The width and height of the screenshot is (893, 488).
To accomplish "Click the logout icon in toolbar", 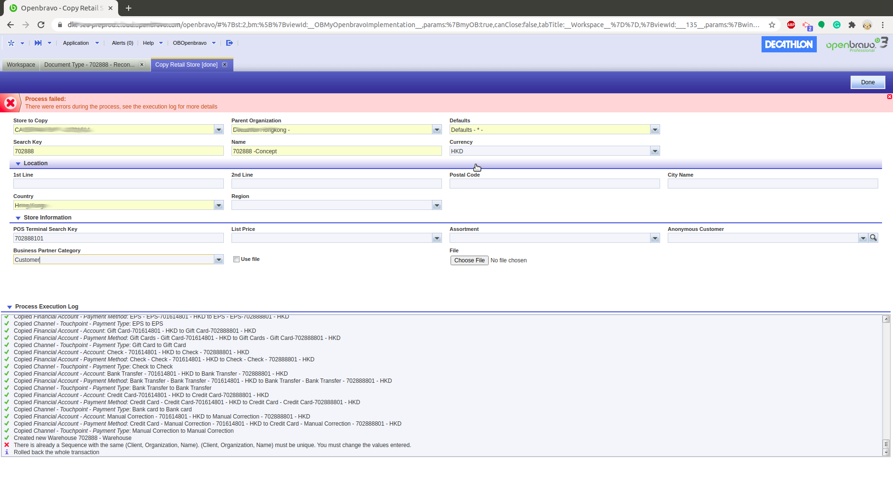I will tap(230, 43).
